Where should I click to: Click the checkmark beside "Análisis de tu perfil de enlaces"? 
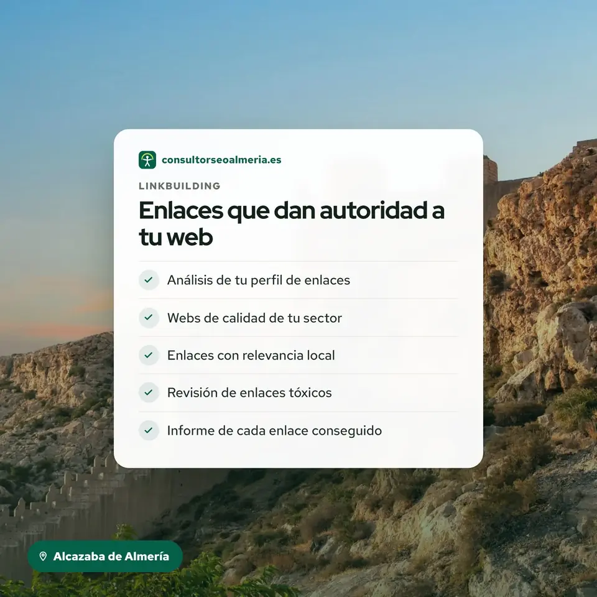[149, 280]
